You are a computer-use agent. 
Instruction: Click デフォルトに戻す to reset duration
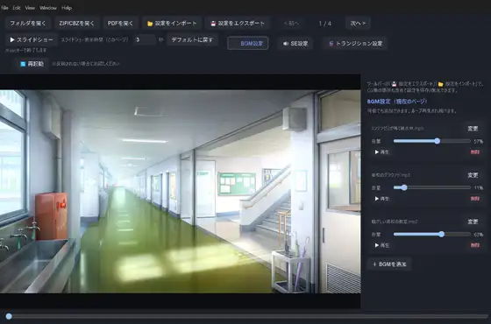(192, 39)
